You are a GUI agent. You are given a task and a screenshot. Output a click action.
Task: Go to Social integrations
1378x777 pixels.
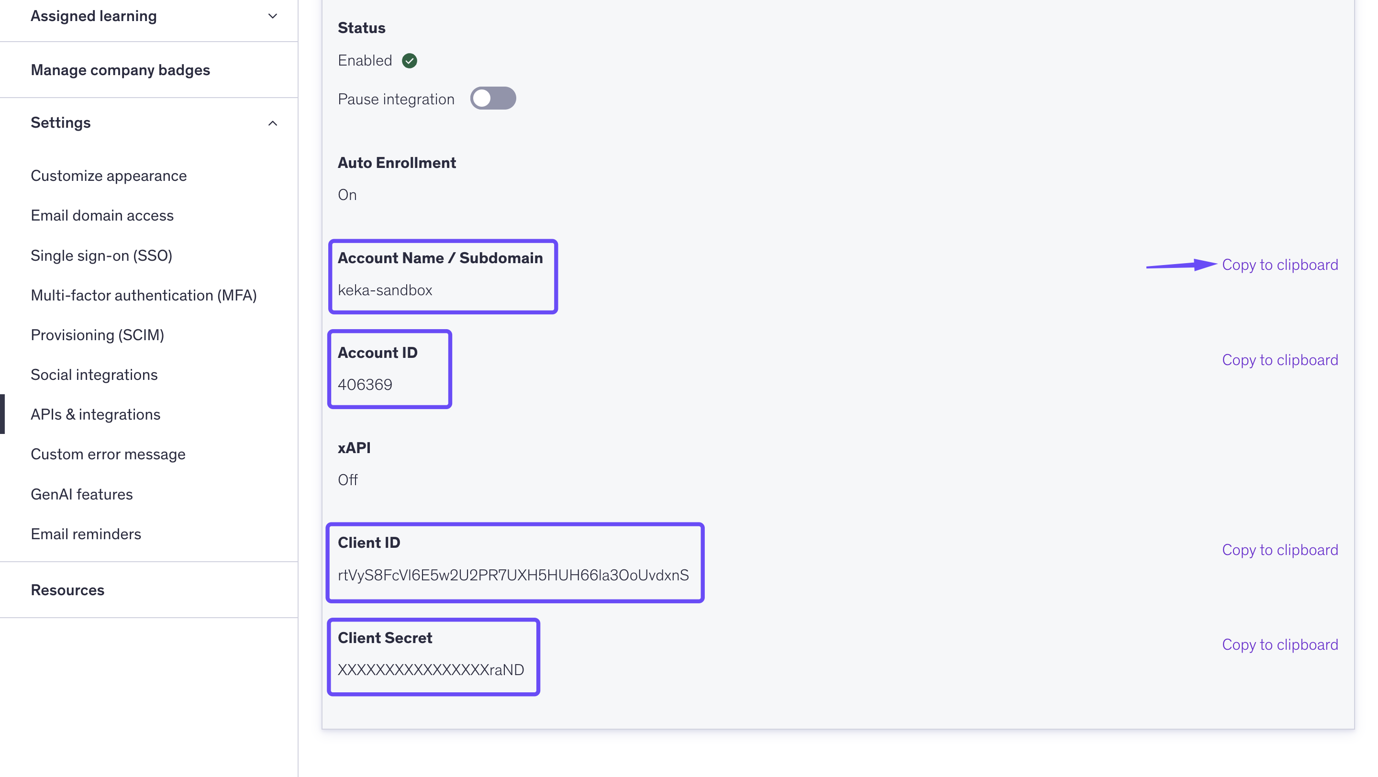tap(94, 375)
